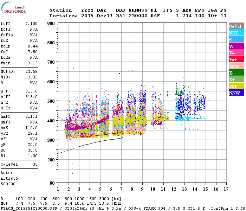Select the NNE cyan legend swatch
The image size is (246, 211).
[236, 33]
